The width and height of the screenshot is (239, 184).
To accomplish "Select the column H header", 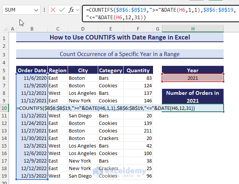I will coord(192,29).
